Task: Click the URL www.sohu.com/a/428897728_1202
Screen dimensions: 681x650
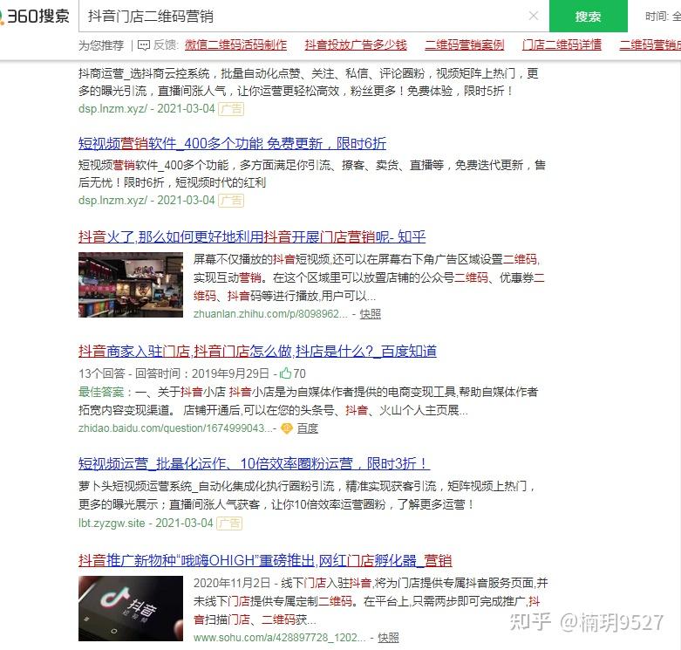Action: (x=280, y=638)
